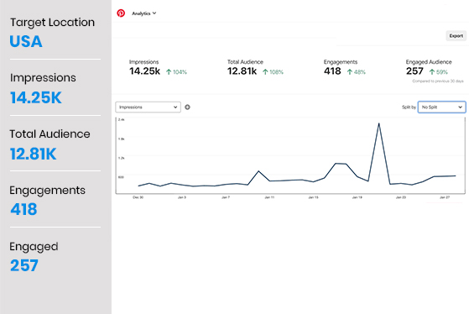
Task: Open the Analytics dropdown menu
Action: 144,13
